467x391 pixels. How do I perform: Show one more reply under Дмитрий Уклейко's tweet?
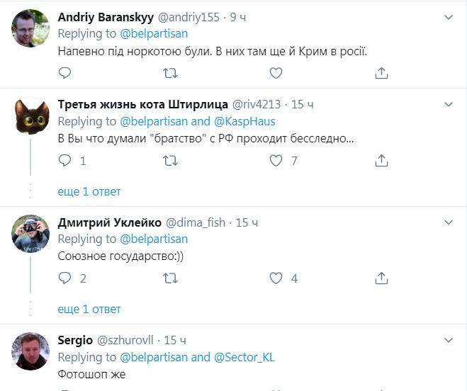pos(89,309)
